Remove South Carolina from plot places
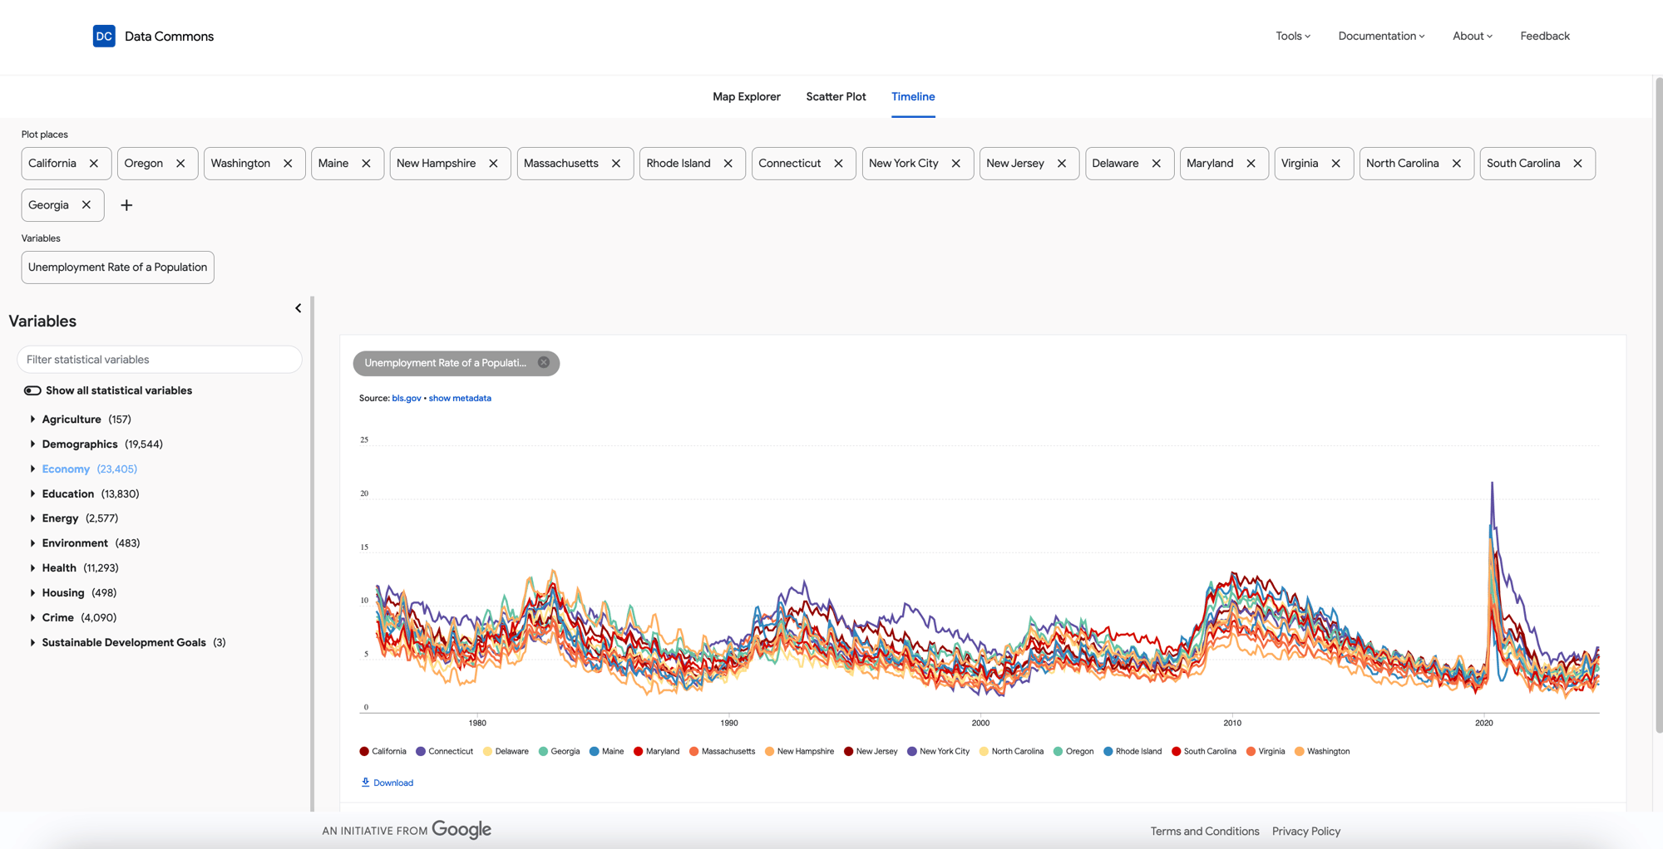 click(1577, 164)
